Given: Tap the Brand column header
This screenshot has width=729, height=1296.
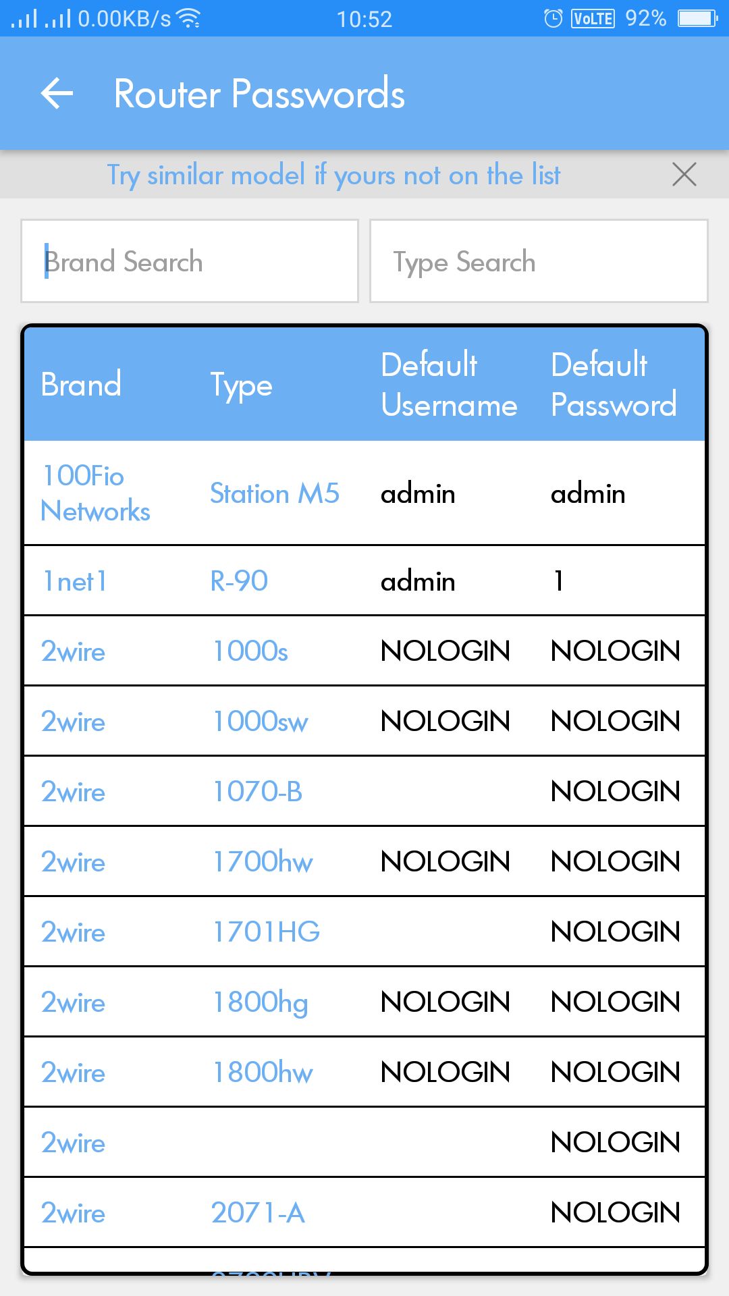Looking at the screenshot, I should tap(81, 385).
